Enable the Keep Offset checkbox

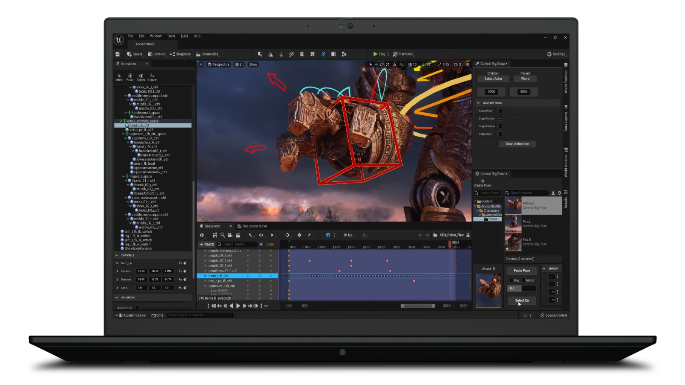coord(500,111)
